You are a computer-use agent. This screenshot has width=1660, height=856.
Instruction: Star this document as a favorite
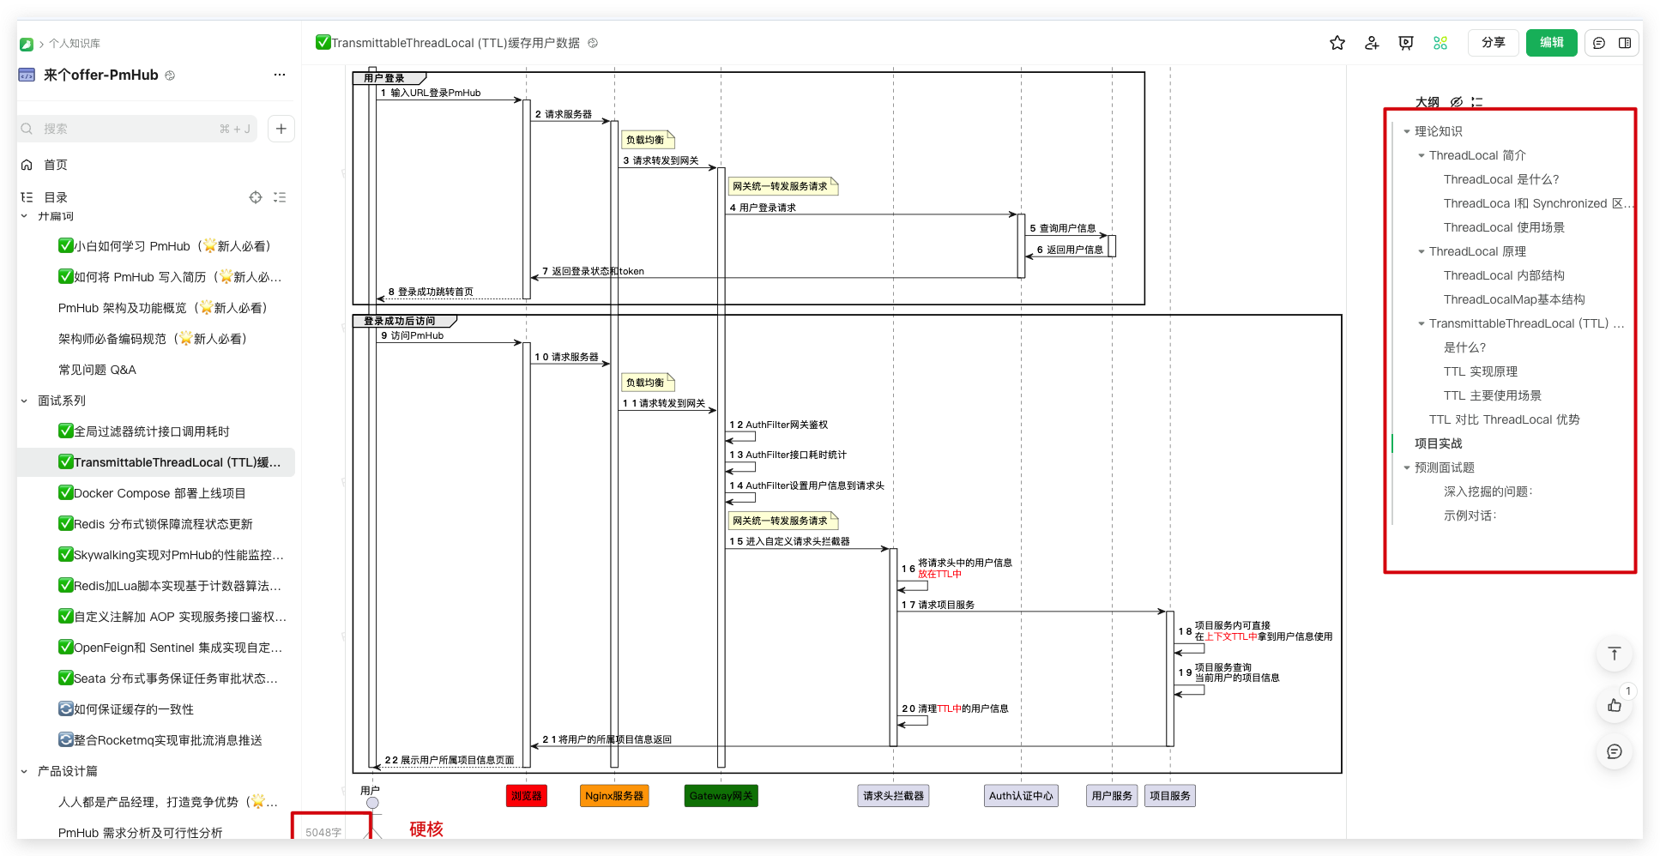(x=1337, y=43)
